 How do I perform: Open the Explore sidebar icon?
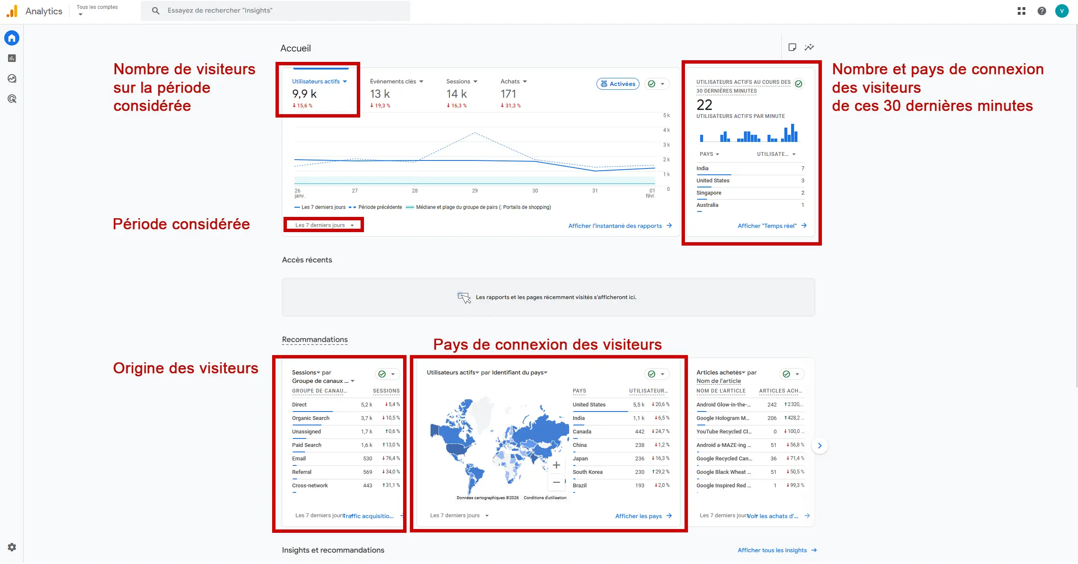[x=12, y=78]
